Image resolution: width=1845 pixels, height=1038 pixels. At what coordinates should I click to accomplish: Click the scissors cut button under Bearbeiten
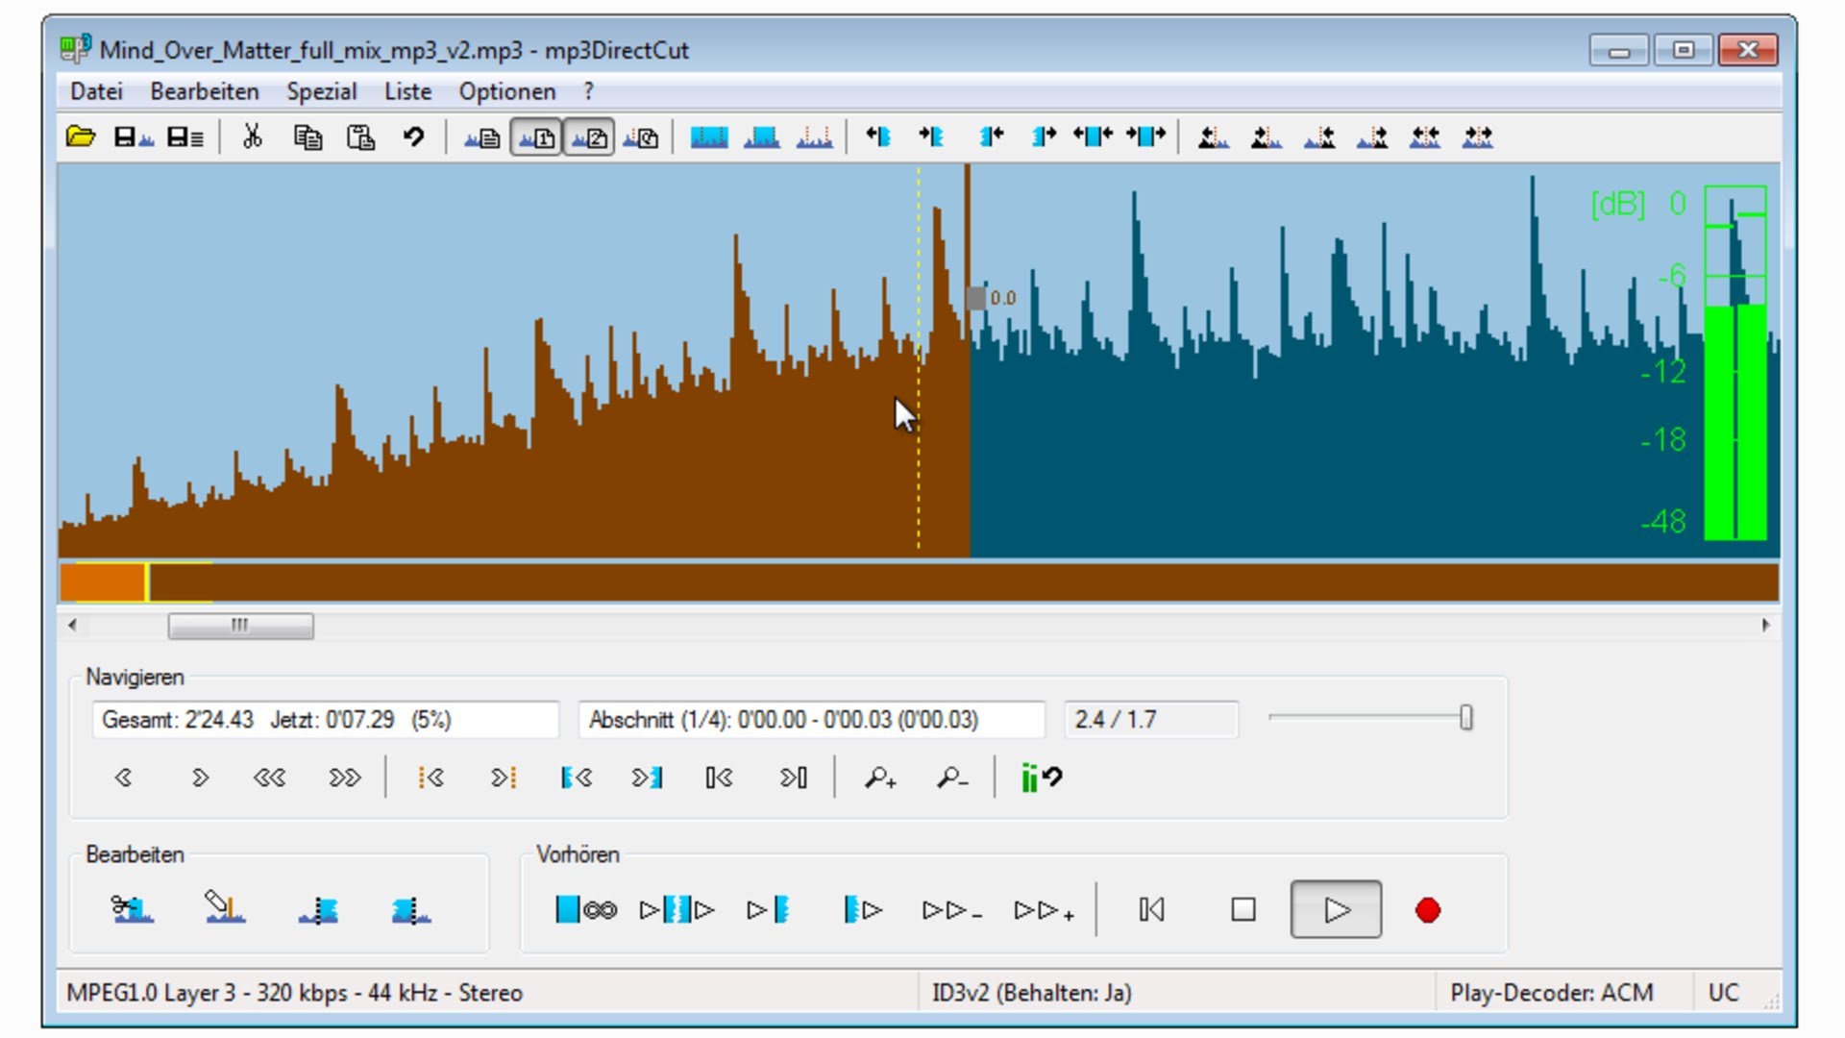[132, 909]
